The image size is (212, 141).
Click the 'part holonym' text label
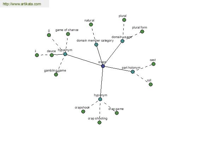click(131, 68)
